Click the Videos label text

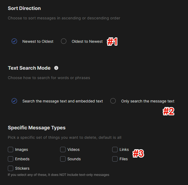pyautogui.click(x=74, y=150)
